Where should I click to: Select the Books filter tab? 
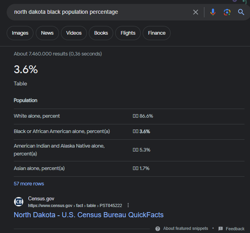[101, 33]
